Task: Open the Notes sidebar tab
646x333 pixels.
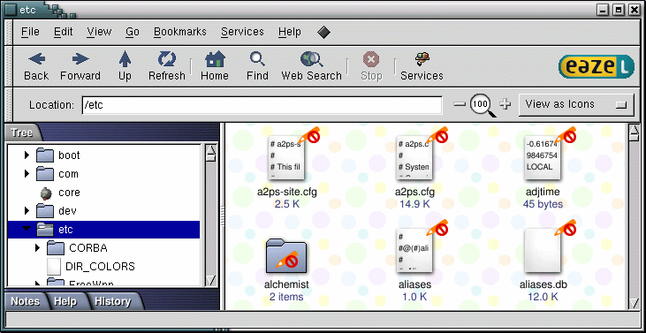Action: 25,301
